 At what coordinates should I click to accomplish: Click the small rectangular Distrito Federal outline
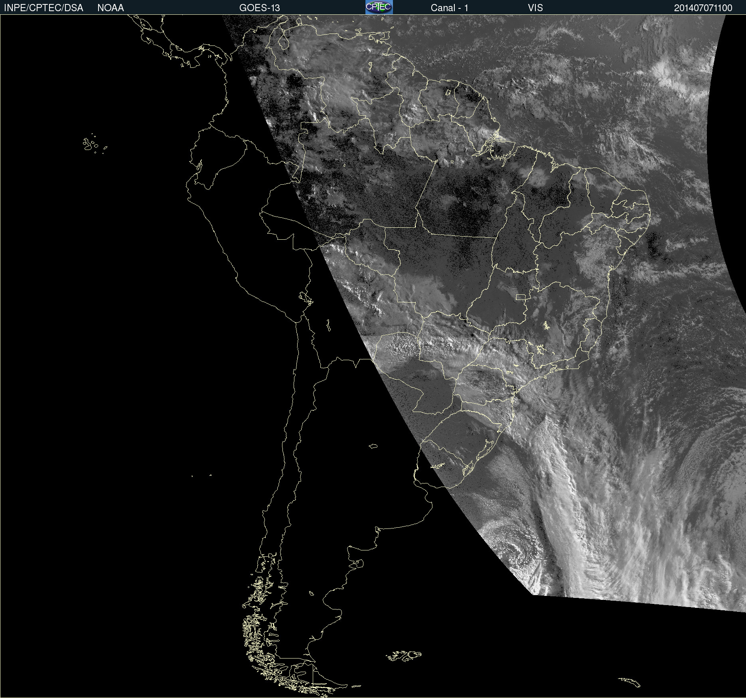click(x=521, y=297)
